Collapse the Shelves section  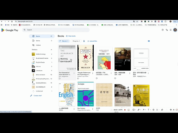tap(51, 50)
